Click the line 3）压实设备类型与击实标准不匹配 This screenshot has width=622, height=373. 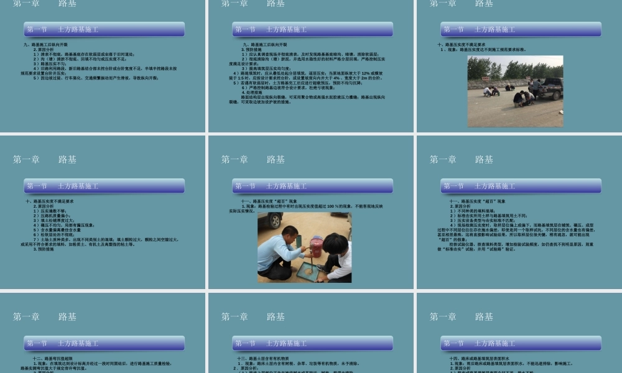click(x=483, y=221)
